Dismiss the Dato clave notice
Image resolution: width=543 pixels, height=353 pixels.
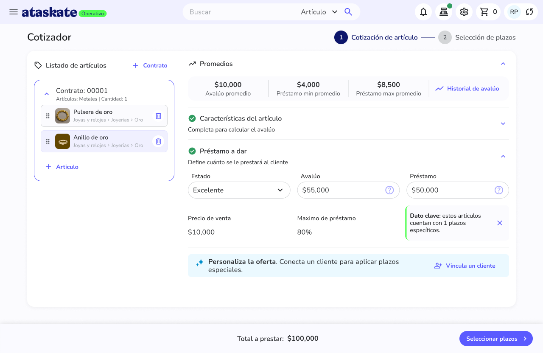point(500,223)
